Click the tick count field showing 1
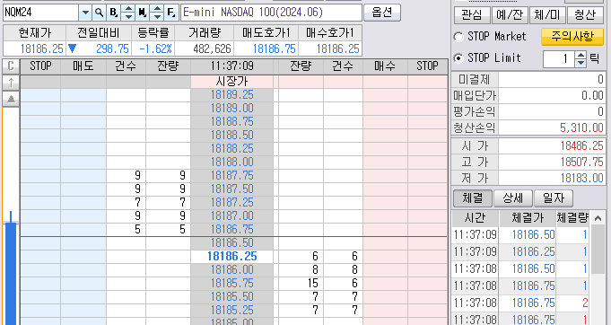The image size is (611, 325). click(x=560, y=59)
